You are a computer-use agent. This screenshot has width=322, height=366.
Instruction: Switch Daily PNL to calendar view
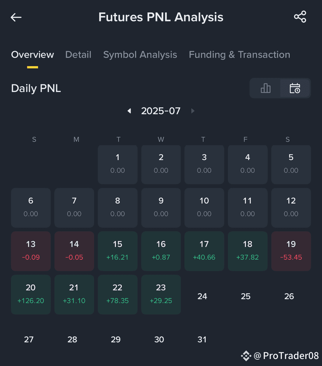click(x=295, y=88)
